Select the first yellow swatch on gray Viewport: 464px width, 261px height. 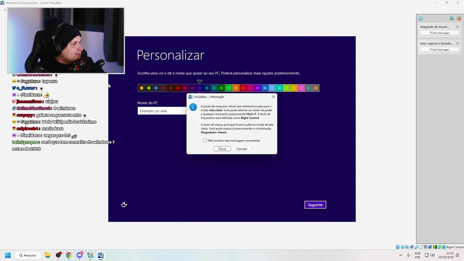142,88
